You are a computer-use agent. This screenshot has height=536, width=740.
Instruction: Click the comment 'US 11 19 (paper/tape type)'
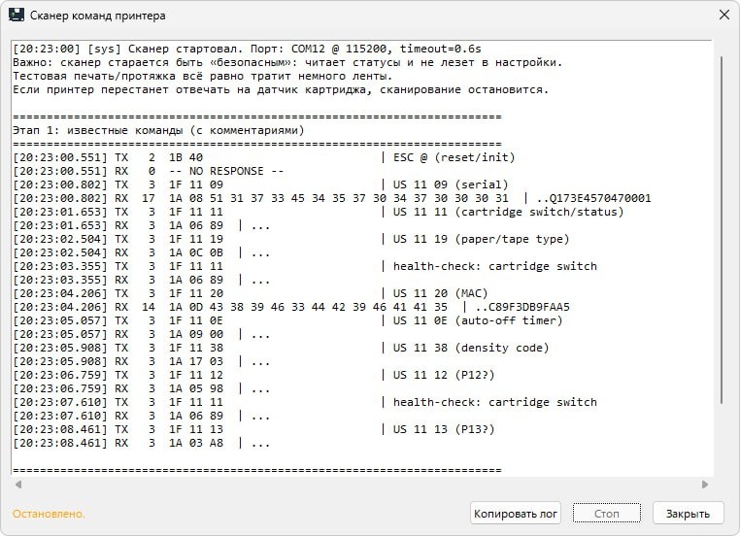click(482, 239)
